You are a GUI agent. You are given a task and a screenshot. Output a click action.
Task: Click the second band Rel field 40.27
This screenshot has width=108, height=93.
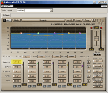pos(32,81)
